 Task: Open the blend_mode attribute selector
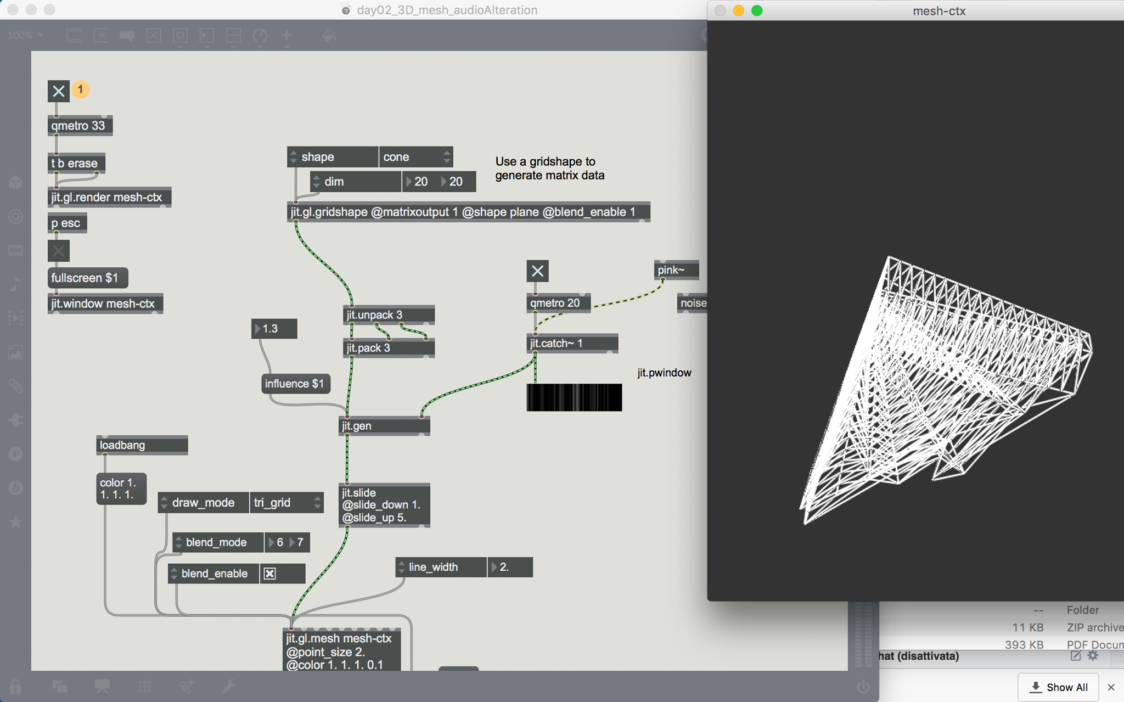click(218, 542)
